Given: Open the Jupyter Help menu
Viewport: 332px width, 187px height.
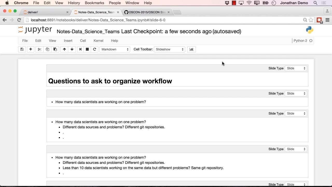Looking at the screenshot, I should tap(114, 41).
